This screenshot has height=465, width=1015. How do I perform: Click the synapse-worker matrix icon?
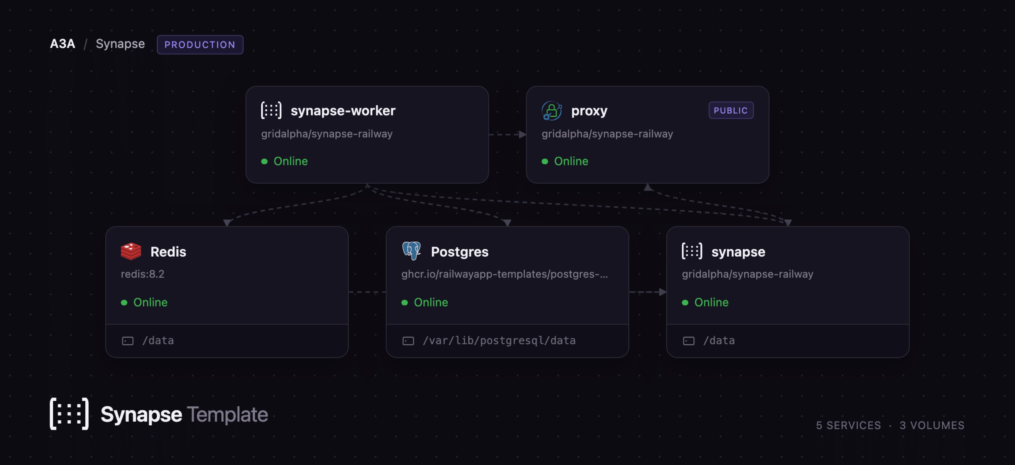pos(271,110)
